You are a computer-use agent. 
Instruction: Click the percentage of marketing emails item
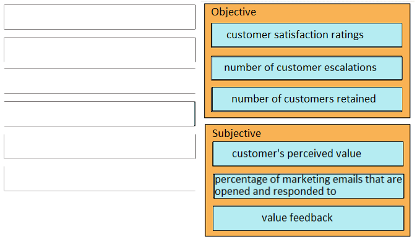[309, 186]
